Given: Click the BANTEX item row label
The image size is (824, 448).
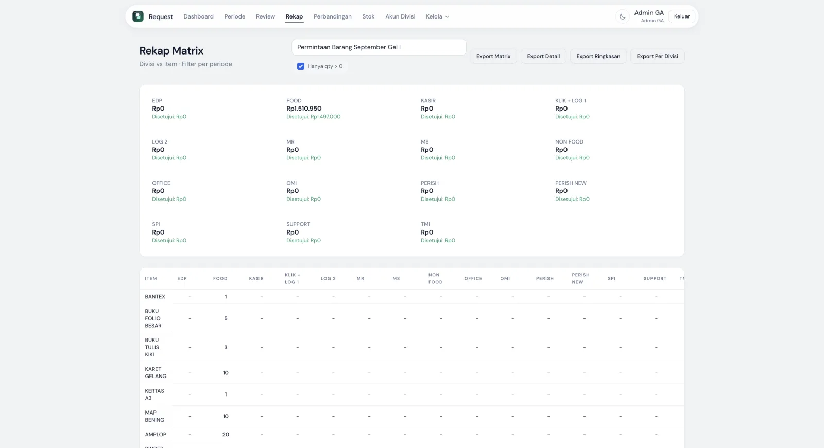Looking at the screenshot, I should [x=155, y=297].
